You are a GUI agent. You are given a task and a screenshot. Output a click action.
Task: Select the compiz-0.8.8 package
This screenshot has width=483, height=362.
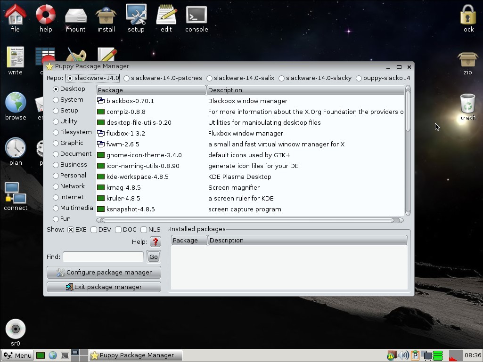tap(250, 112)
